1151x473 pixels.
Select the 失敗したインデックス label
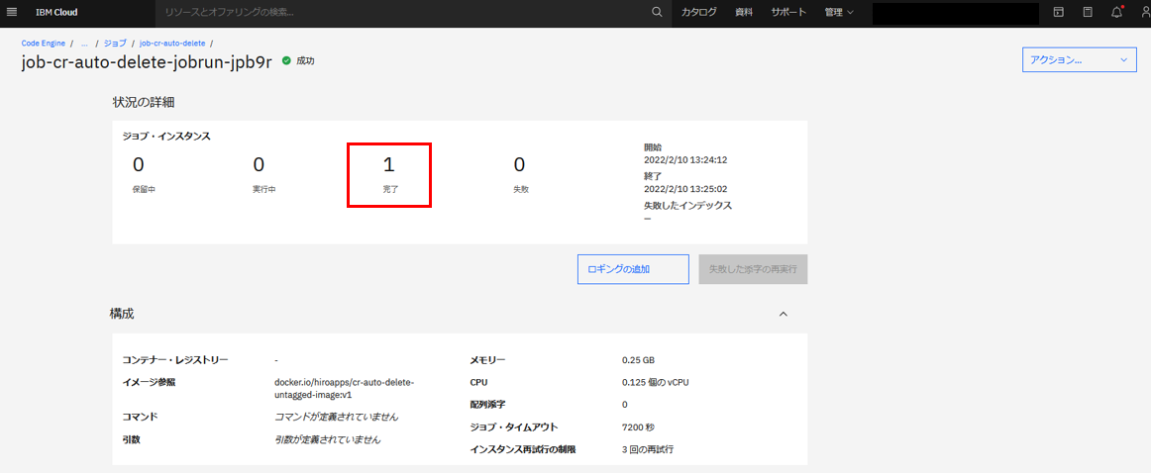tap(687, 206)
